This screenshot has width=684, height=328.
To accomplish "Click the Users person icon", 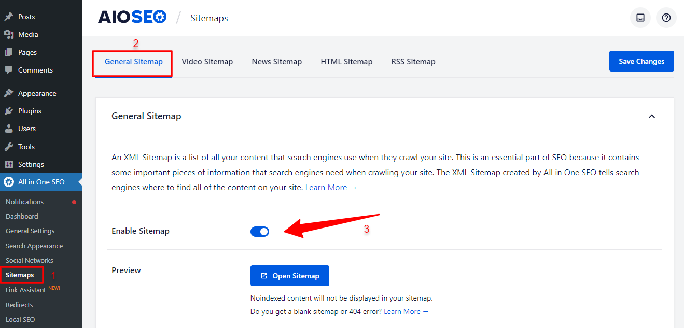I will tap(9, 129).
